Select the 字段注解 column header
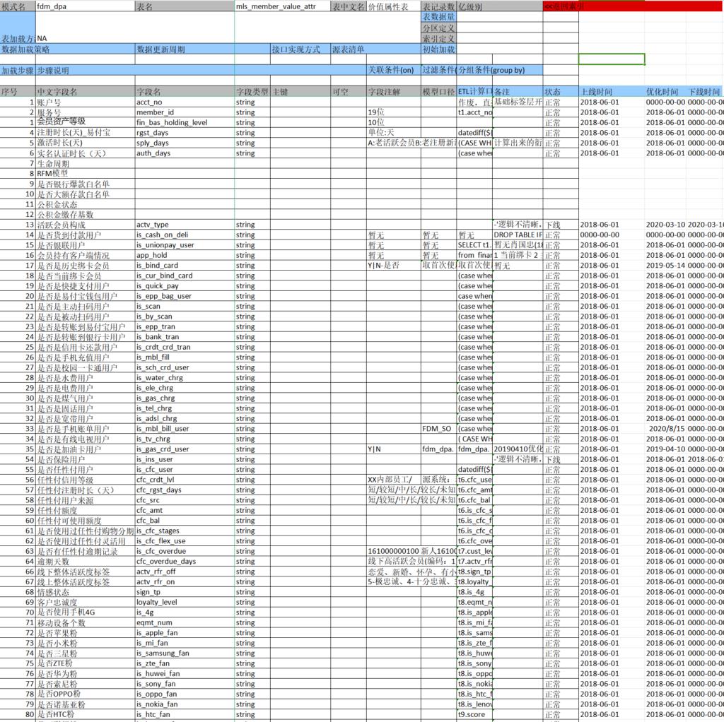 393,92
